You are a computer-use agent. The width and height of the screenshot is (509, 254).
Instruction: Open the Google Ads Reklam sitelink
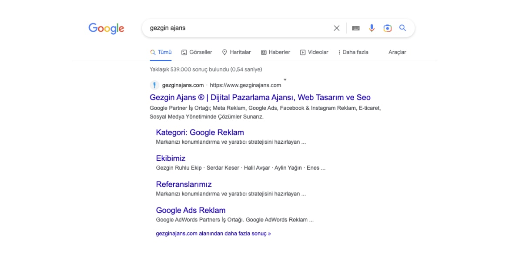(x=191, y=210)
